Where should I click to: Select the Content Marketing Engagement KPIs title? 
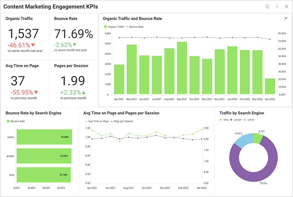click(51, 7)
